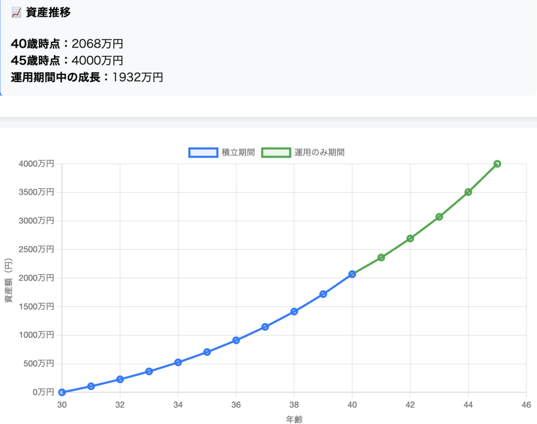Image resolution: width=537 pixels, height=424 pixels.
Task: Select the blue data point at age 31
Action: (91, 386)
